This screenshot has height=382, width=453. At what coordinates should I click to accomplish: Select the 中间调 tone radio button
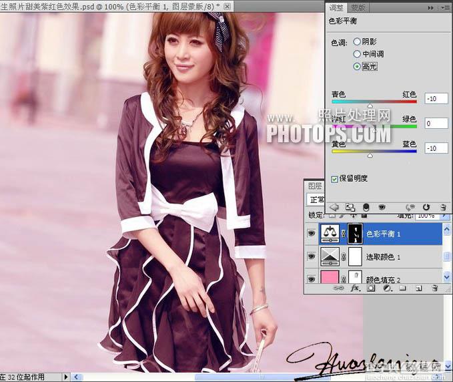(x=357, y=54)
